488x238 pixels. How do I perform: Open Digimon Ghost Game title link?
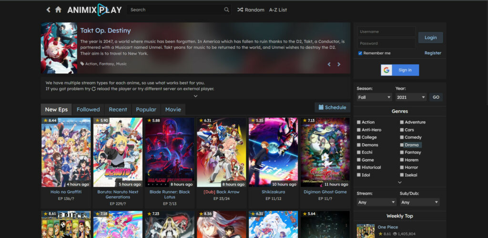click(x=325, y=192)
